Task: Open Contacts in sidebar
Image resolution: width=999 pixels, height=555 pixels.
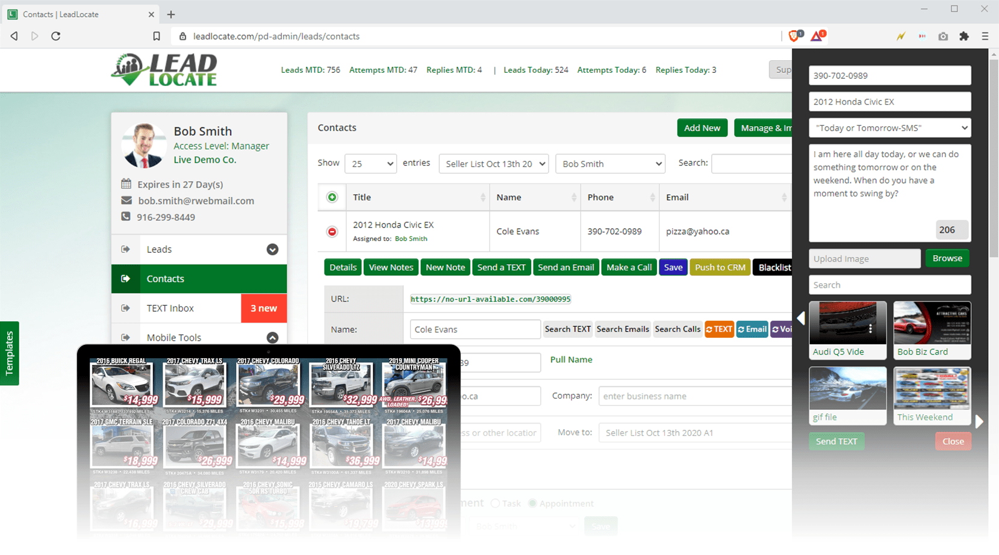Action: point(199,279)
